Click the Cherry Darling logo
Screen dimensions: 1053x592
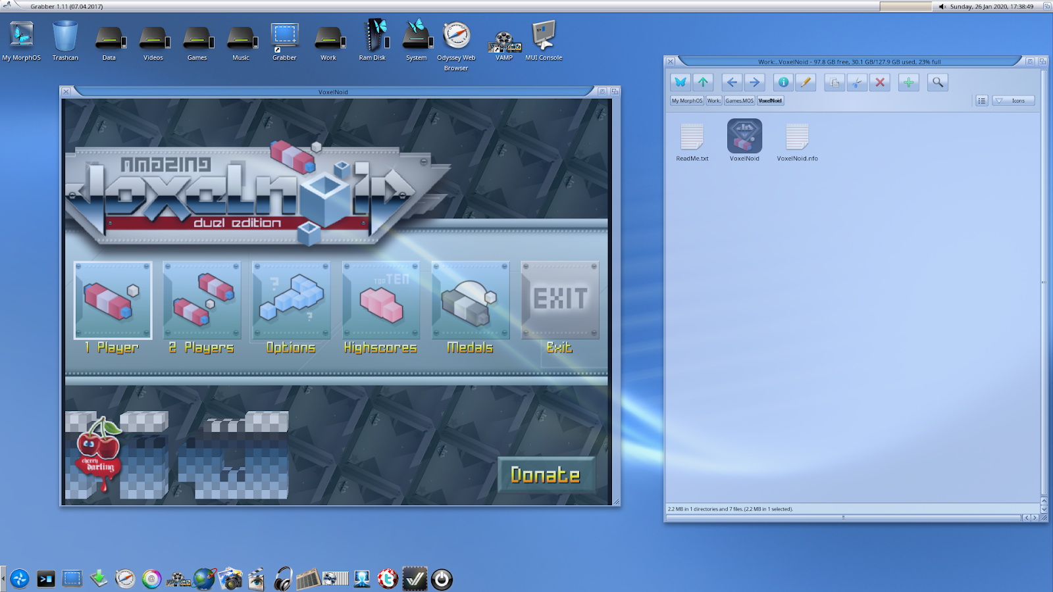[x=99, y=453]
